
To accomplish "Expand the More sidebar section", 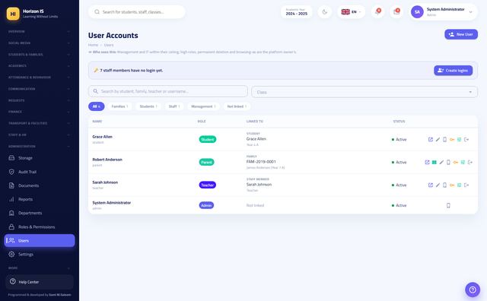I will click(x=39, y=268).
